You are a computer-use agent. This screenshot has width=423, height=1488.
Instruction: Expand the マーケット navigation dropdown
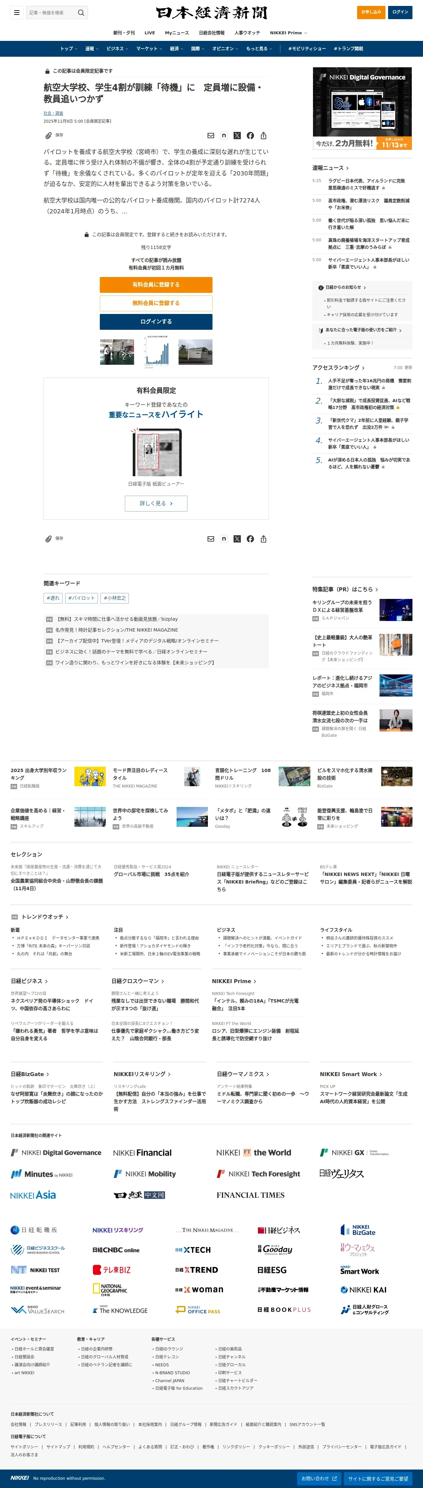click(149, 48)
